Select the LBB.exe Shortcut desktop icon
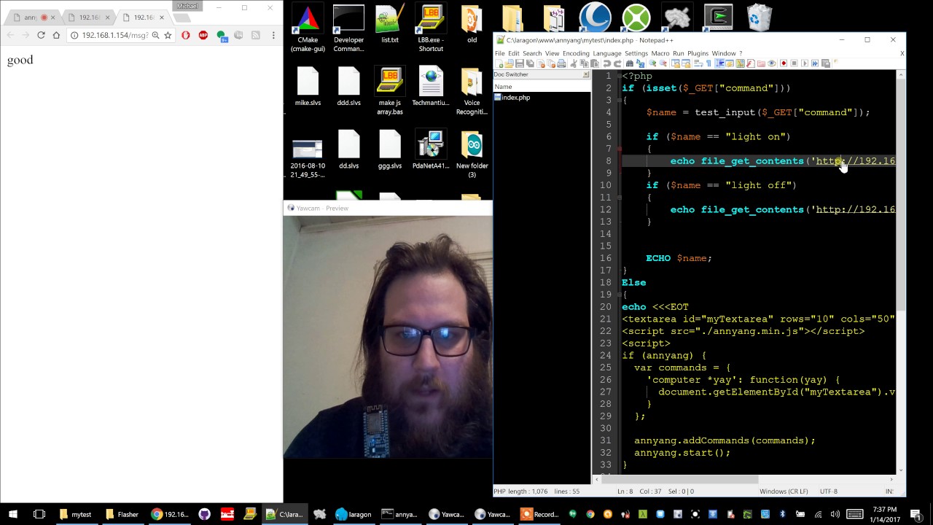This screenshot has width=933, height=525. [431, 29]
